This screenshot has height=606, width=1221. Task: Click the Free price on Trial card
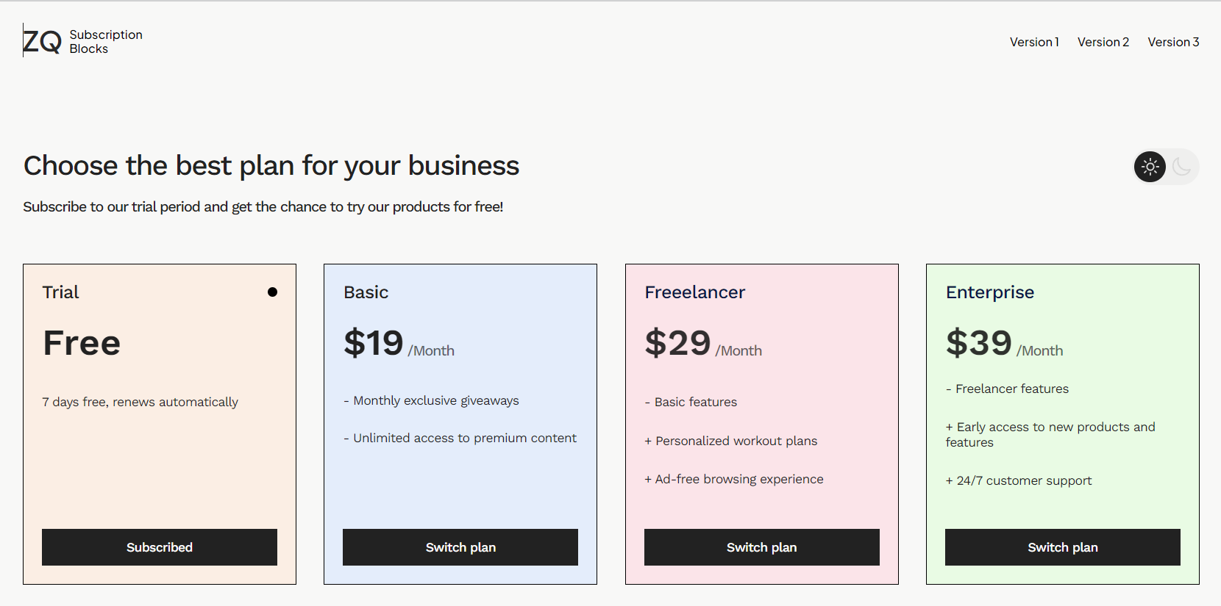tap(82, 343)
